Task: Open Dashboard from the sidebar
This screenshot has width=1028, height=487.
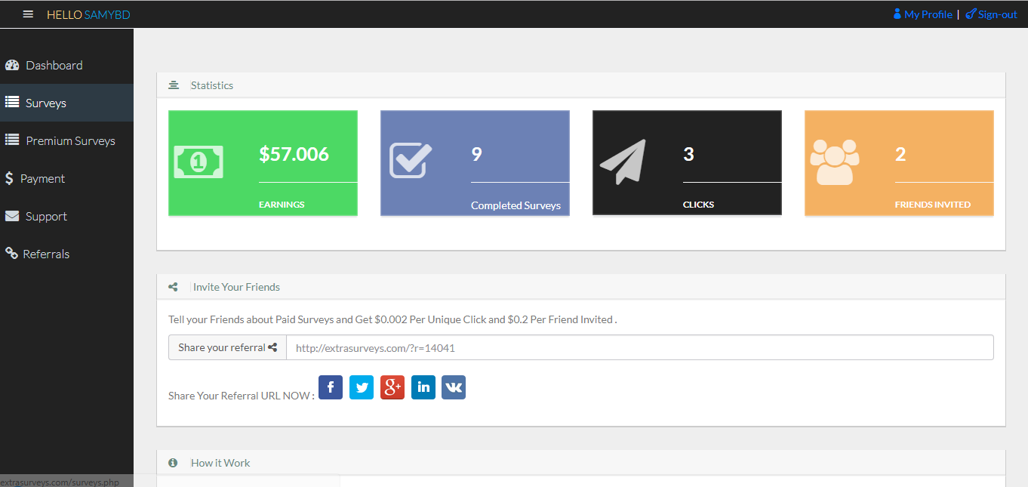Action: 54,66
